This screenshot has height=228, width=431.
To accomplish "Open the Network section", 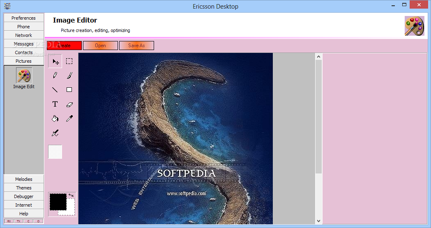I will (24, 35).
